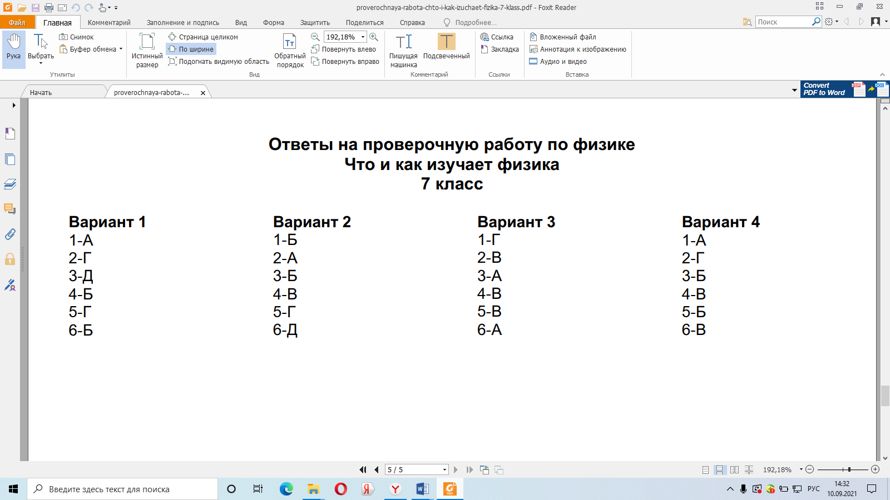Take a Снимок snapshot
This screenshot has width=890, height=500.
tap(76, 37)
